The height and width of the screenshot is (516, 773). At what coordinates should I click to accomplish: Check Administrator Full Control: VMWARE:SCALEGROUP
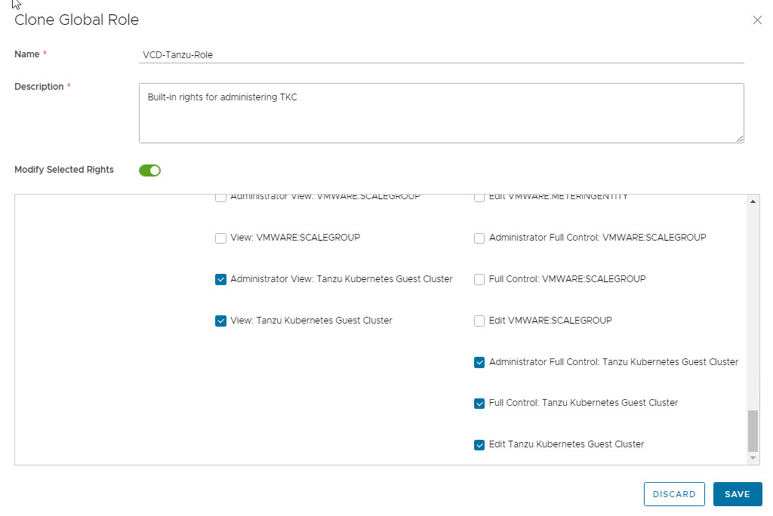479,238
